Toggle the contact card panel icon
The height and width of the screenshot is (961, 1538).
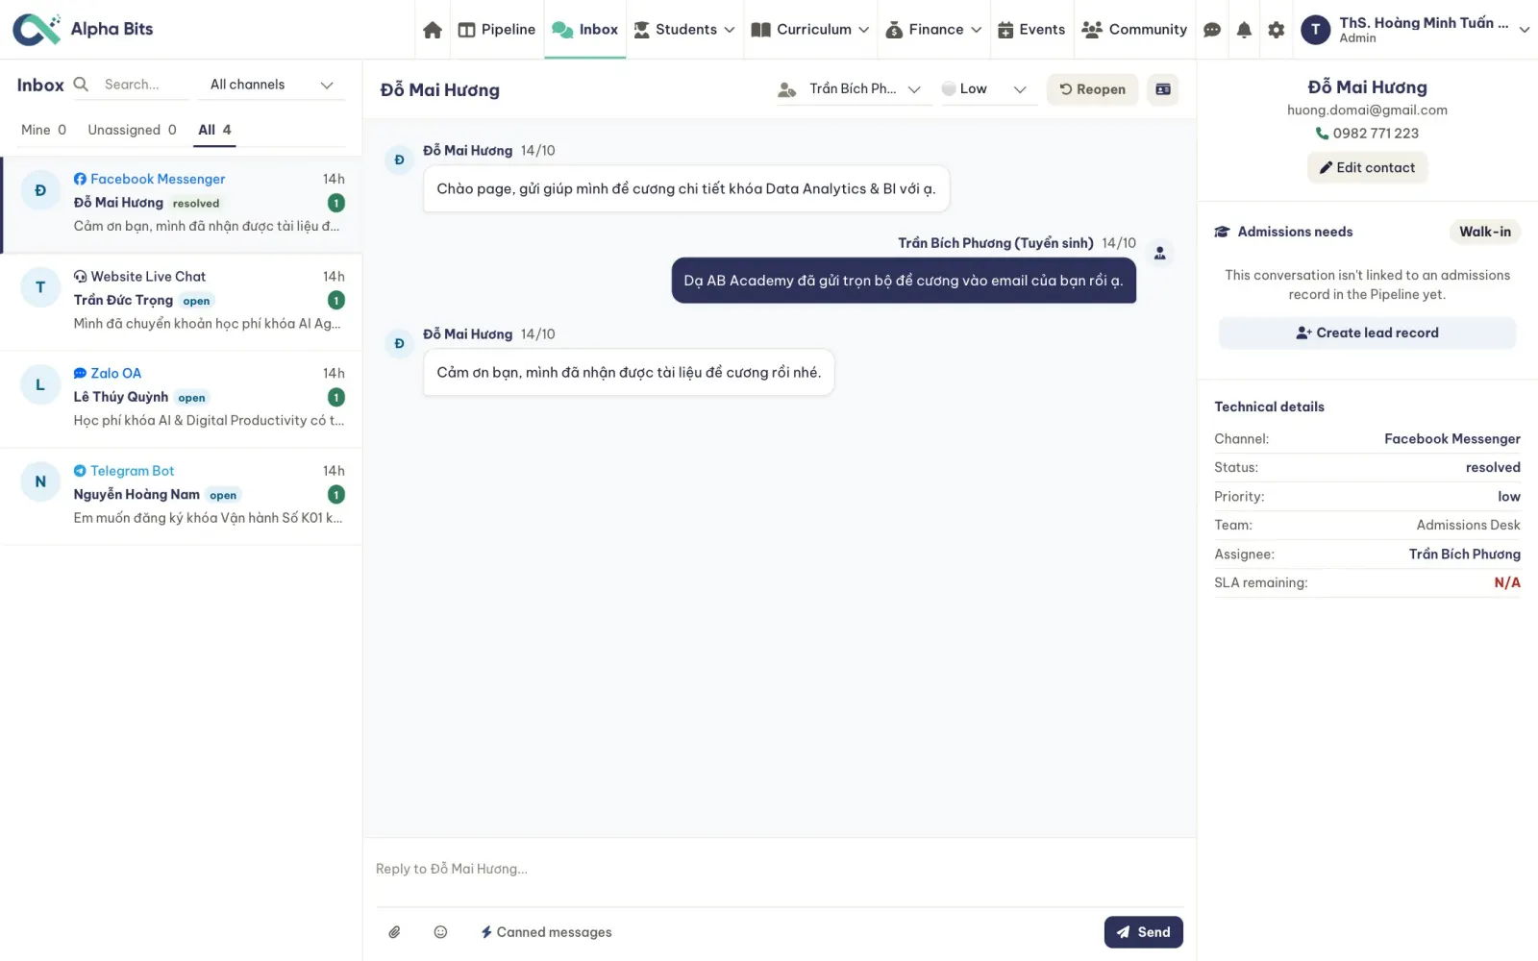pyautogui.click(x=1163, y=89)
